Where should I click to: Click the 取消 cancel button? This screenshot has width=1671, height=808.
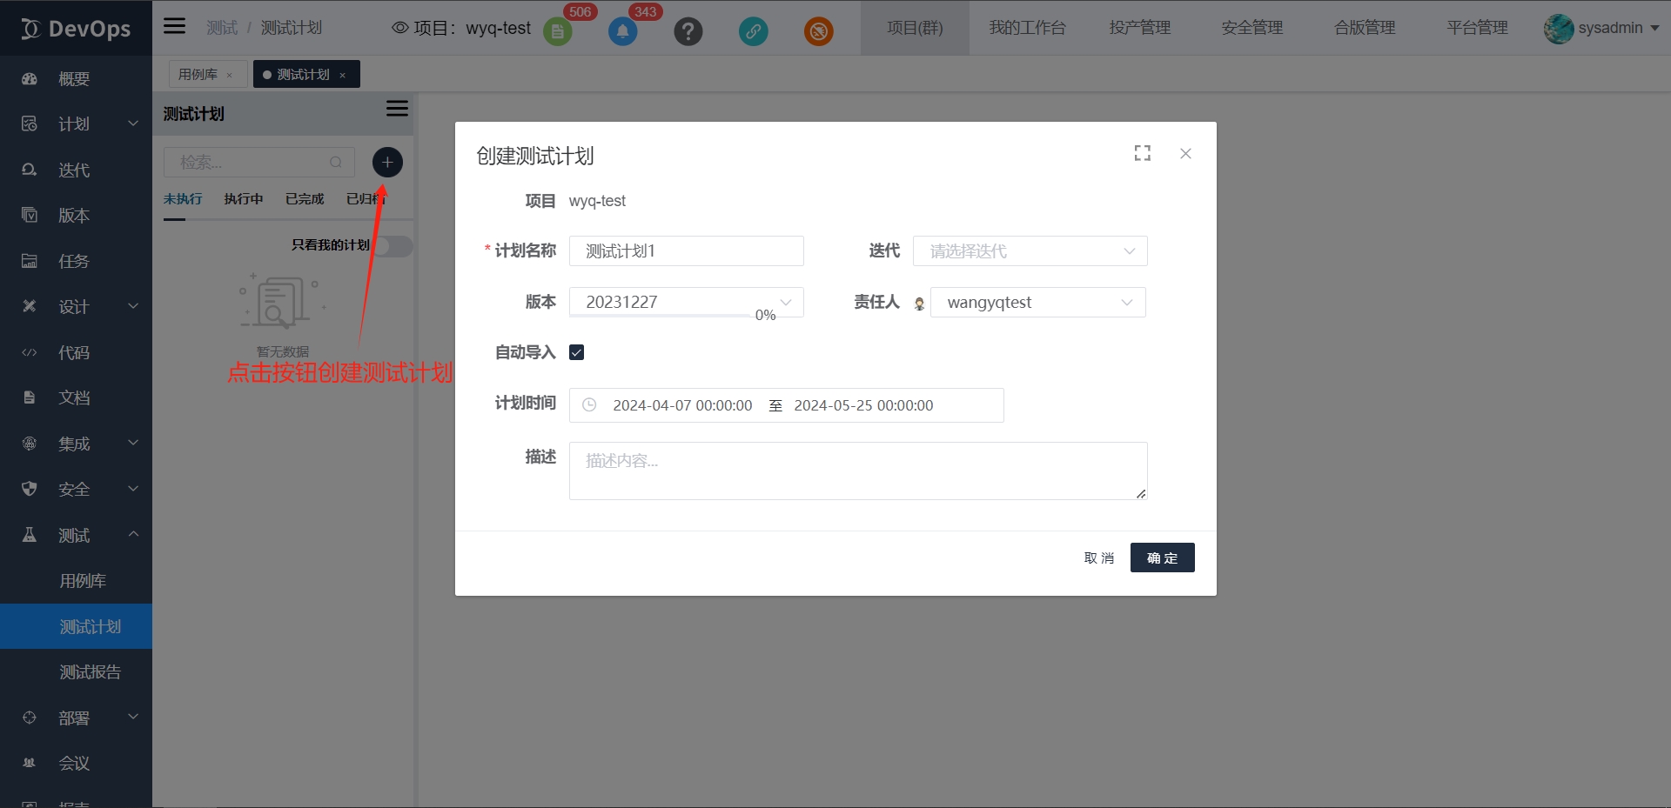click(1098, 558)
